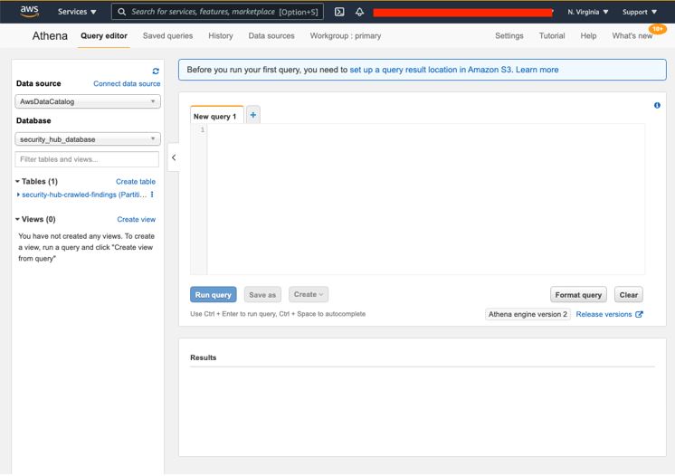Open the Release versions link
This screenshot has height=476, width=675.
pyautogui.click(x=609, y=314)
